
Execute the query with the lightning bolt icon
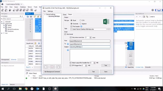click(35, 16)
